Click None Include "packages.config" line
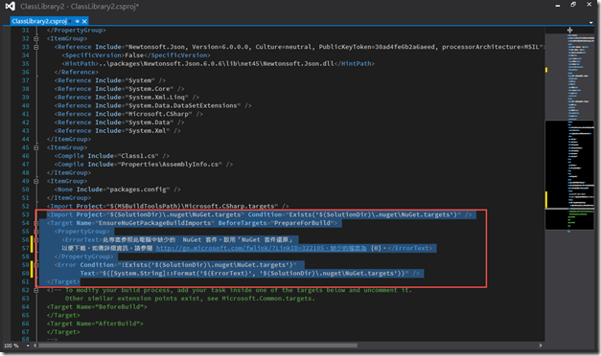601x356 pixels. point(117,189)
